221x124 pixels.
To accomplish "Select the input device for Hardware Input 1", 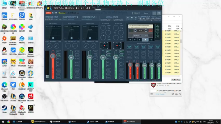I will 53,19.
